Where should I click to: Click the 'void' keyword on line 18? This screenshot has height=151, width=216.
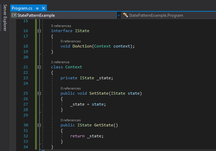click(x=65, y=46)
